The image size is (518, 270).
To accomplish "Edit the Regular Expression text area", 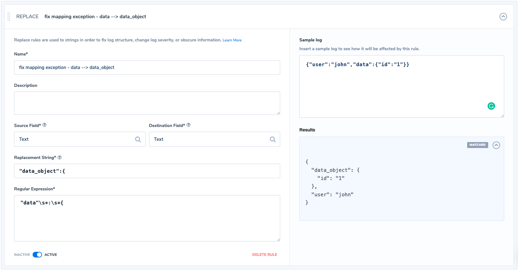I will [x=147, y=218].
